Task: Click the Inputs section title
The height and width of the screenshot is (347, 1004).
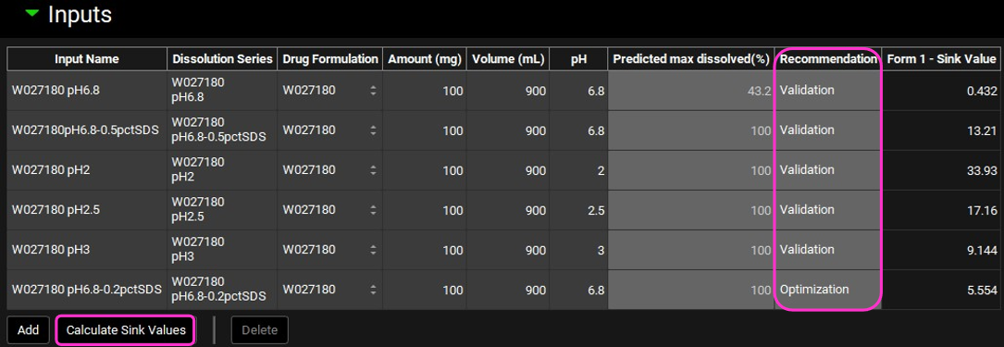Action: [80, 14]
